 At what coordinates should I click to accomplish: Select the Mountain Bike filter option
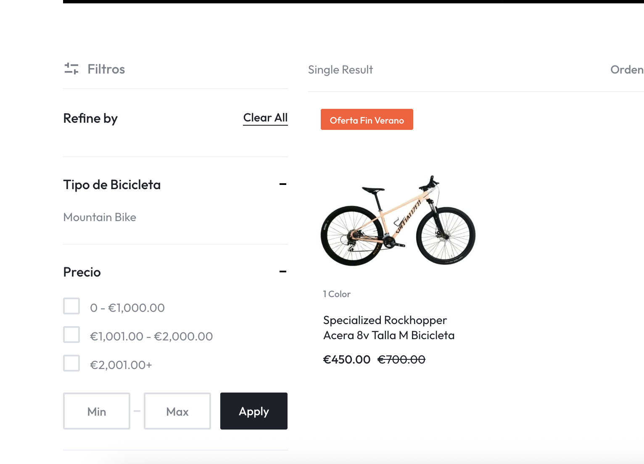(x=100, y=217)
